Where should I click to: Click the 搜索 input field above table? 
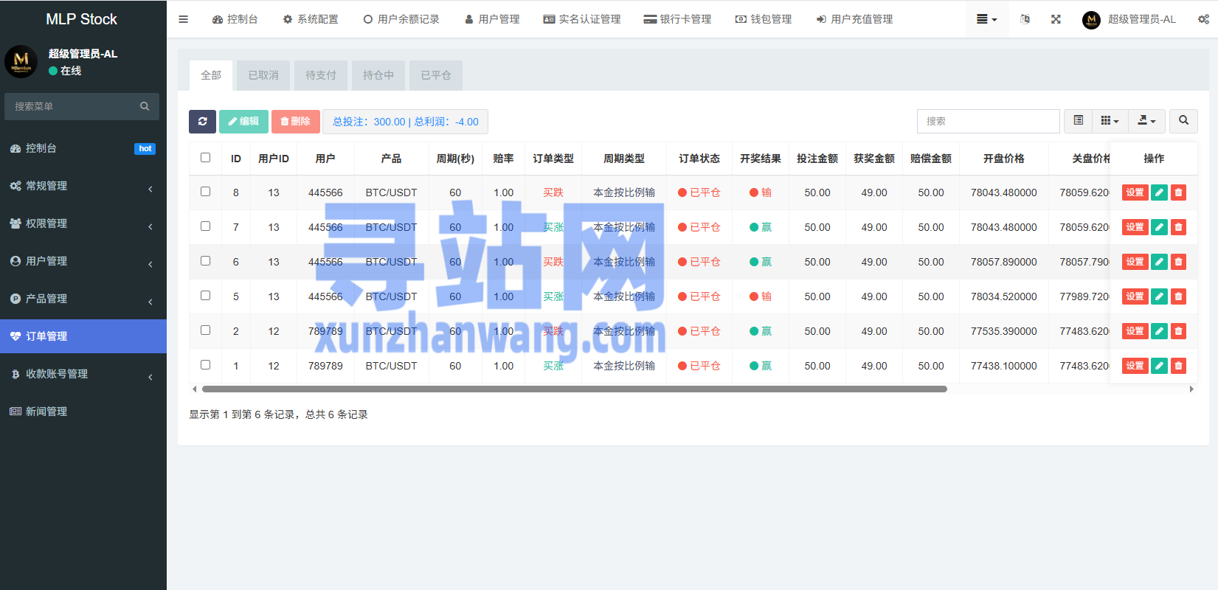point(988,121)
